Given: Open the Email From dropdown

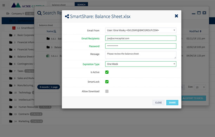Looking at the screenshot, I should tap(141, 30).
